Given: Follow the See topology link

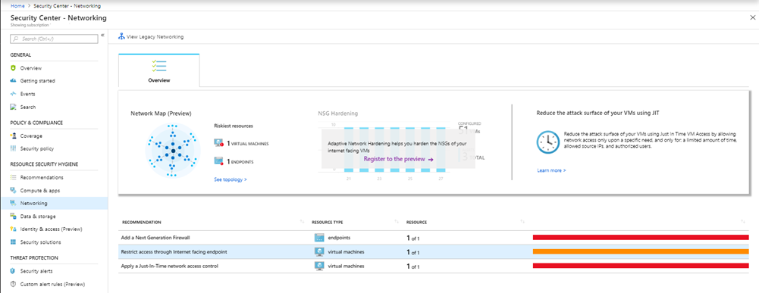Looking at the screenshot, I should pos(231,179).
